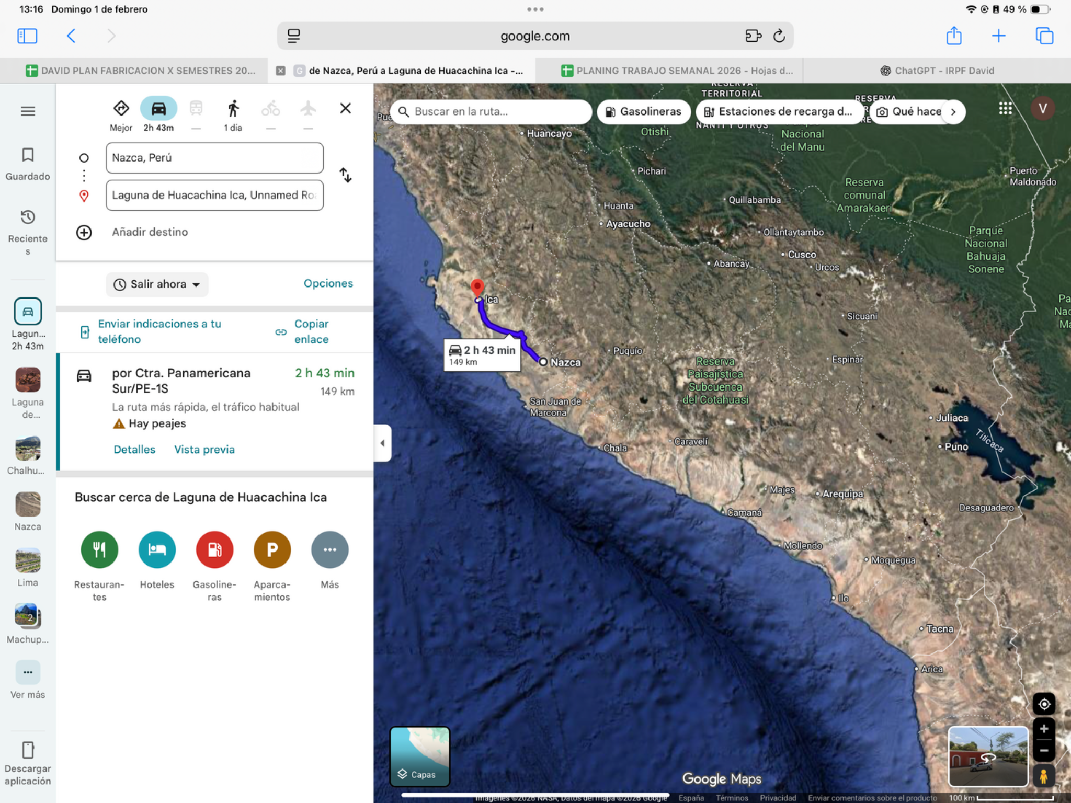Click the Nazca, Perú origin field

pos(214,158)
